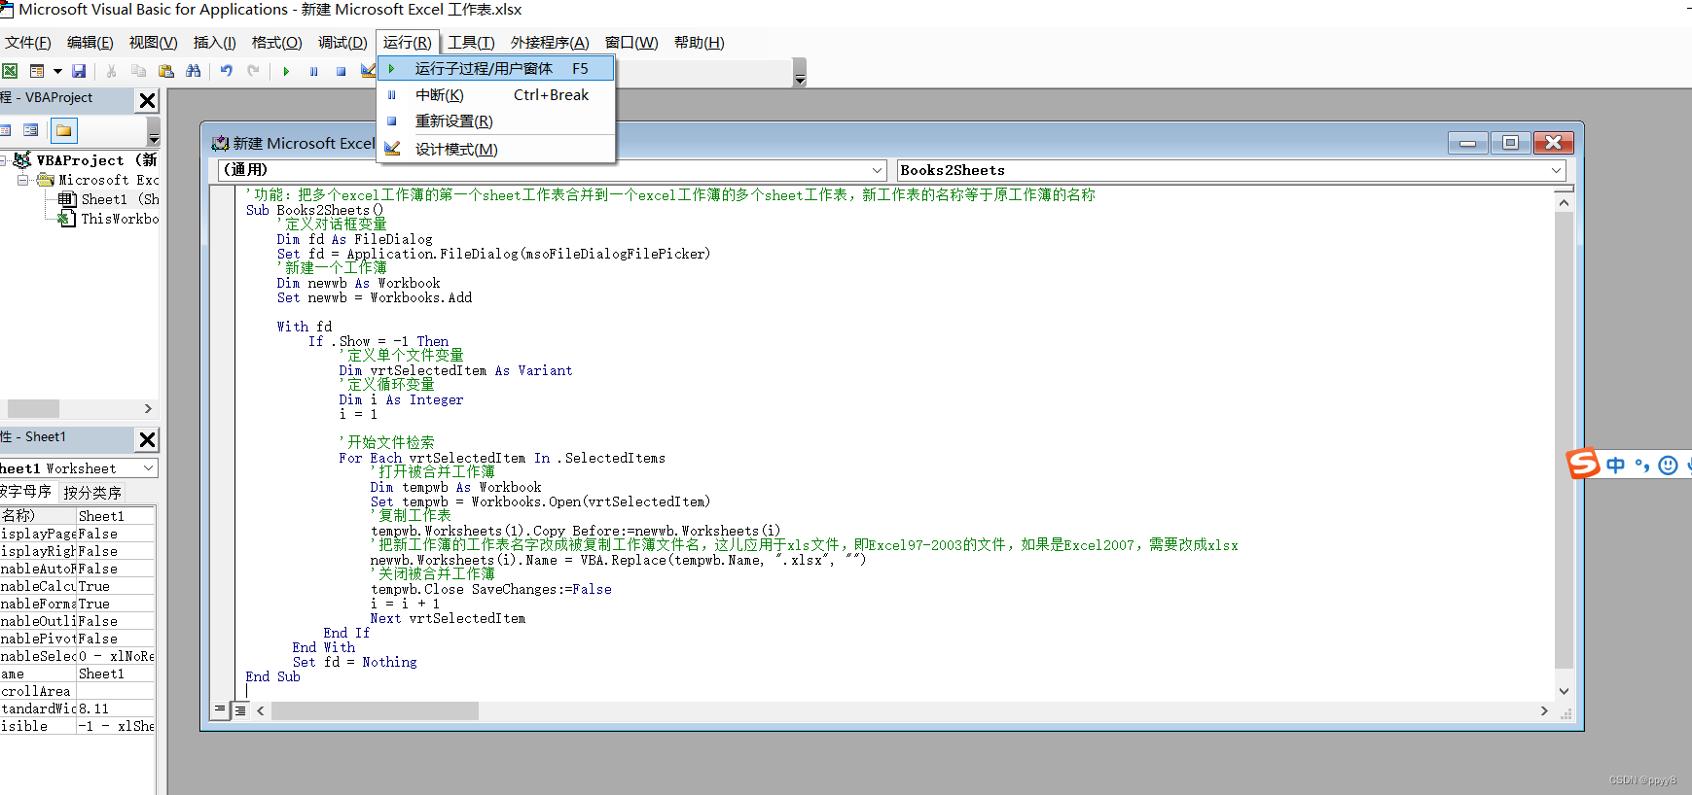The height and width of the screenshot is (795, 1692).
Task: Close the VBAProject explorer panel
Action: tap(147, 100)
